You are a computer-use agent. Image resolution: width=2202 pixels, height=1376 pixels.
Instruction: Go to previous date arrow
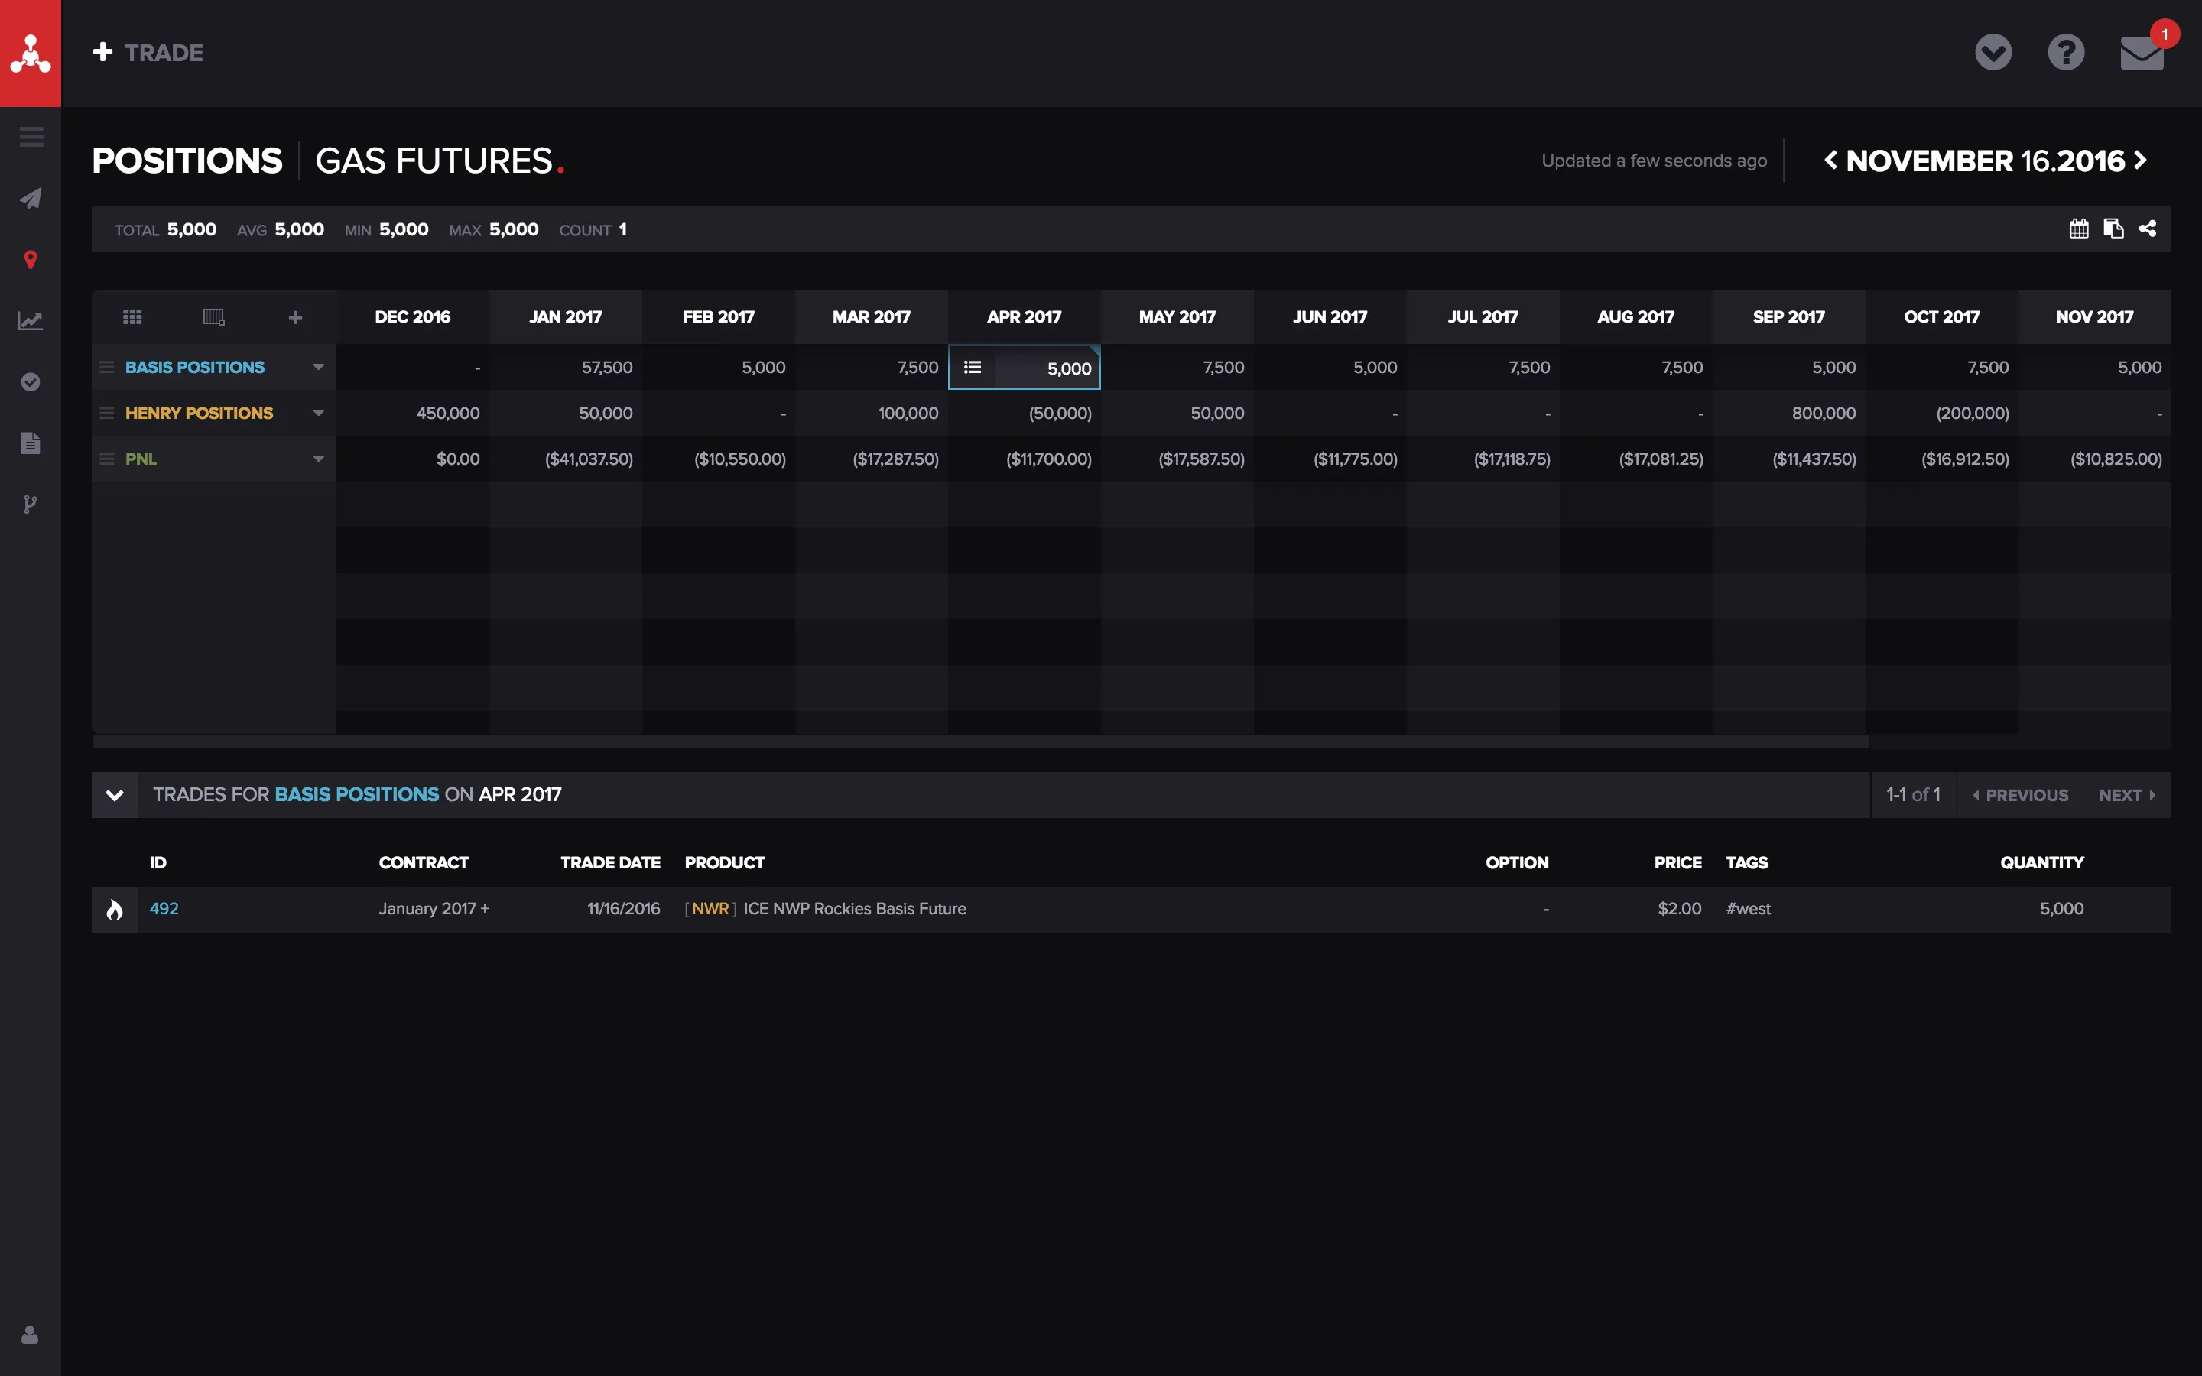click(x=1830, y=161)
